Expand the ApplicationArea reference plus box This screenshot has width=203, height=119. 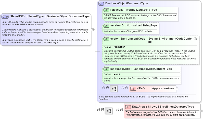click(177, 89)
